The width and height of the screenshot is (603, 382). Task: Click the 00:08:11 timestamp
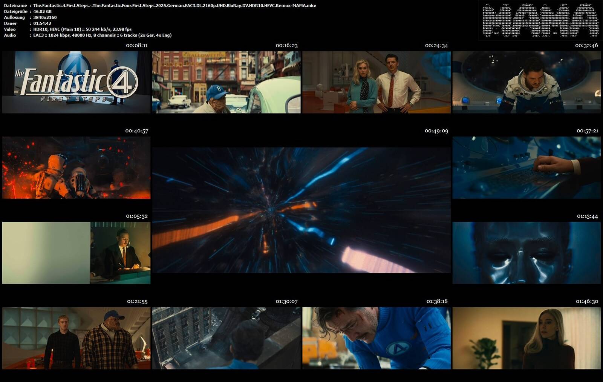click(x=137, y=46)
